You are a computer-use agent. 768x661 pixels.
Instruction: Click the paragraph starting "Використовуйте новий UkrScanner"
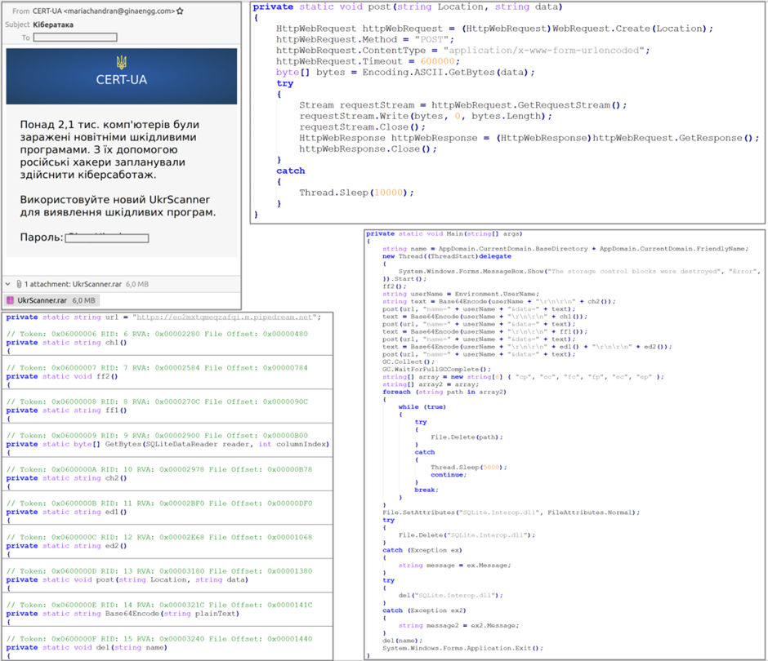(x=118, y=206)
